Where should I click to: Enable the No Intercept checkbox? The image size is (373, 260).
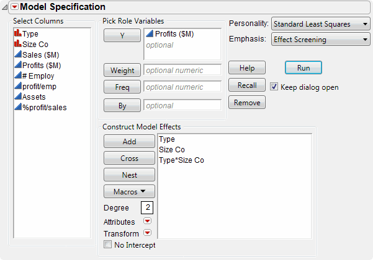pos(109,245)
